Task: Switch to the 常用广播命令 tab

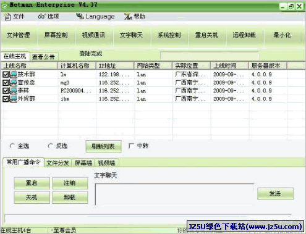Action: click(x=23, y=162)
